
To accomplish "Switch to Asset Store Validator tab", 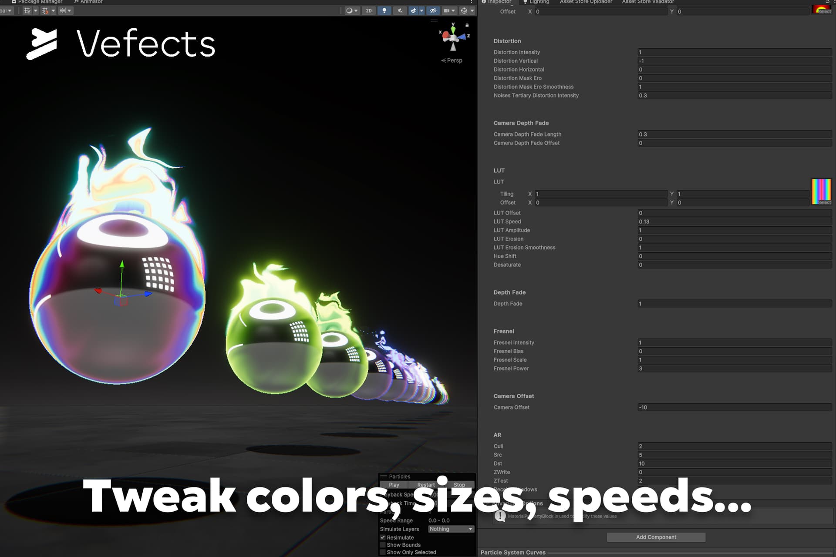I will tap(647, 2).
